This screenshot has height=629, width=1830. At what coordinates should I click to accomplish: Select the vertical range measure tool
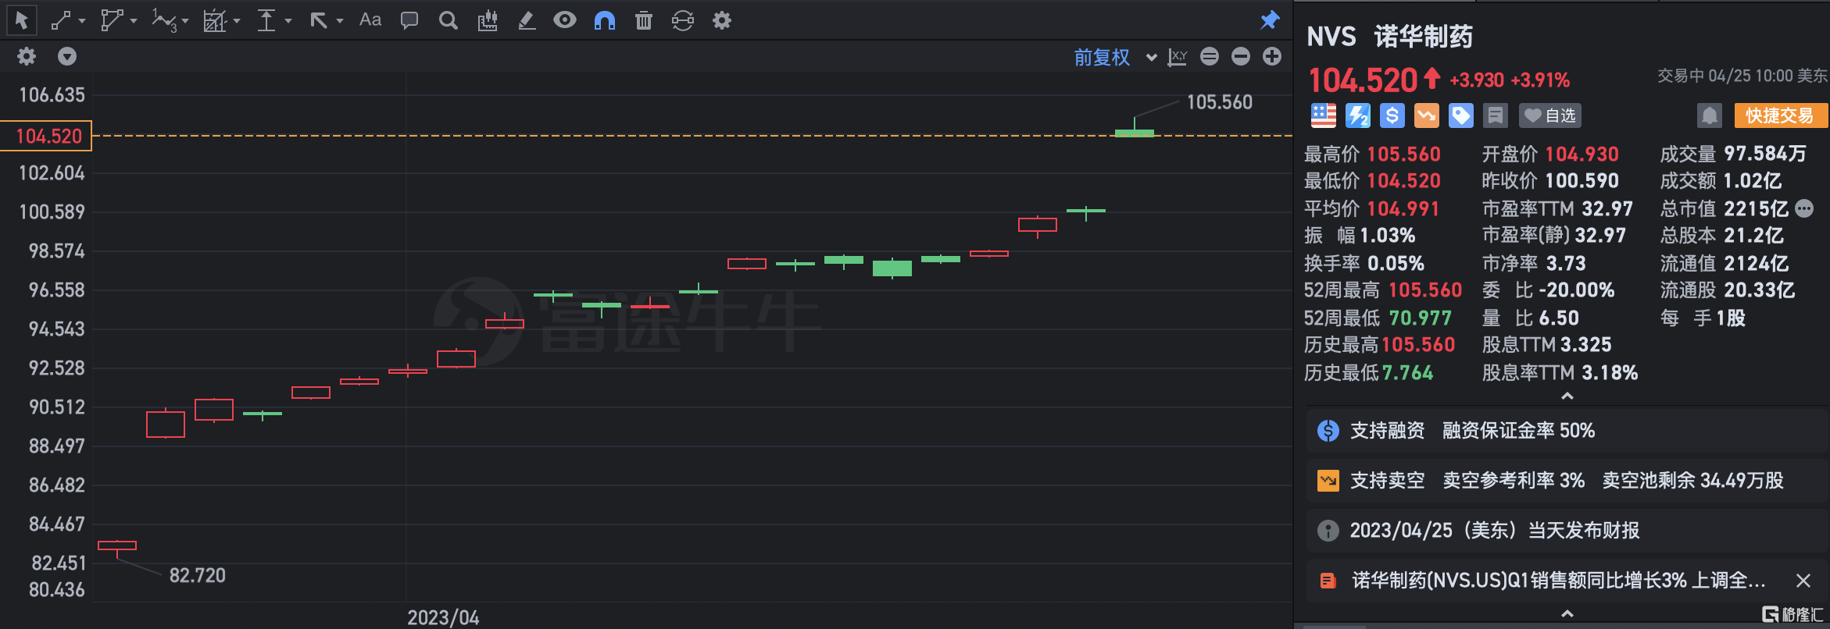coord(266,20)
